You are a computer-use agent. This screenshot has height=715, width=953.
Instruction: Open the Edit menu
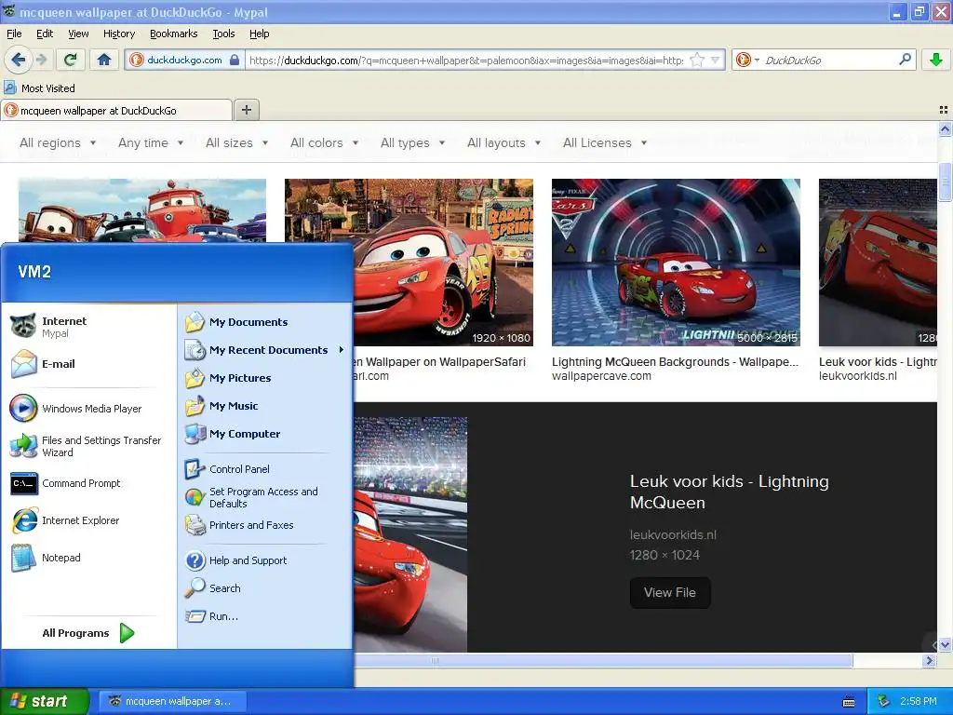45,34
